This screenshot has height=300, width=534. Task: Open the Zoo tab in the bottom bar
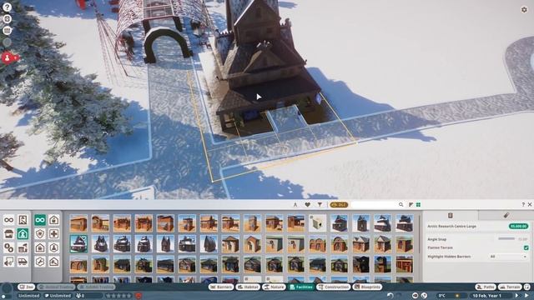click(x=26, y=287)
